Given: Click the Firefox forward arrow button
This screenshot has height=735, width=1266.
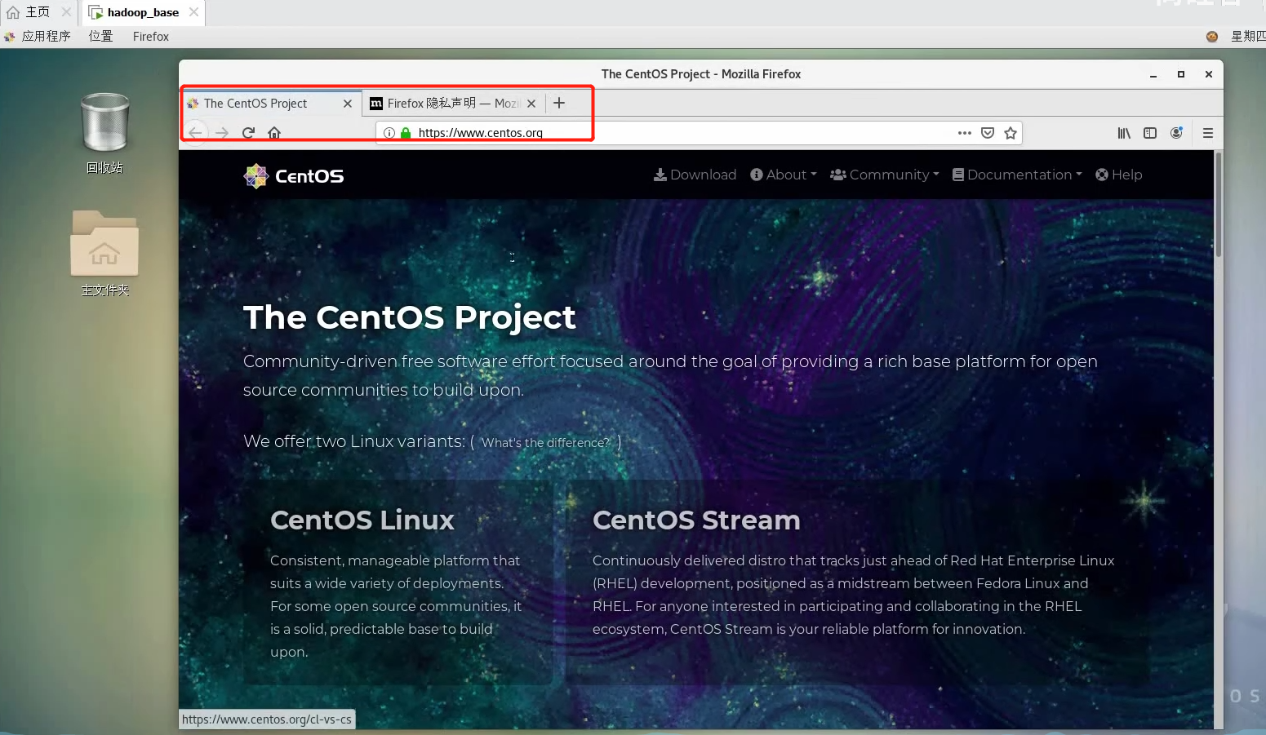Looking at the screenshot, I should (x=222, y=132).
